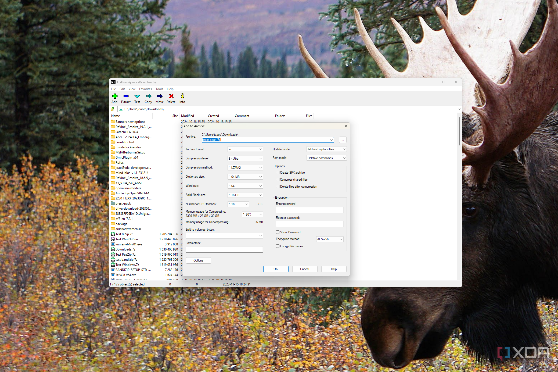This screenshot has width=558, height=372.
Task: Click the Options button in dialog
Action: click(x=198, y=260)
